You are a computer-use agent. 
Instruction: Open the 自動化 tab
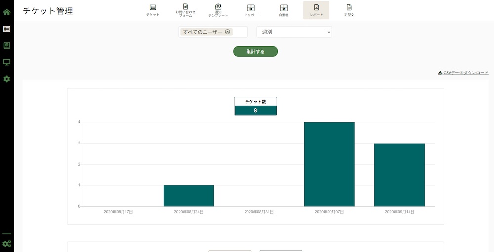click(x=284, y=10)
